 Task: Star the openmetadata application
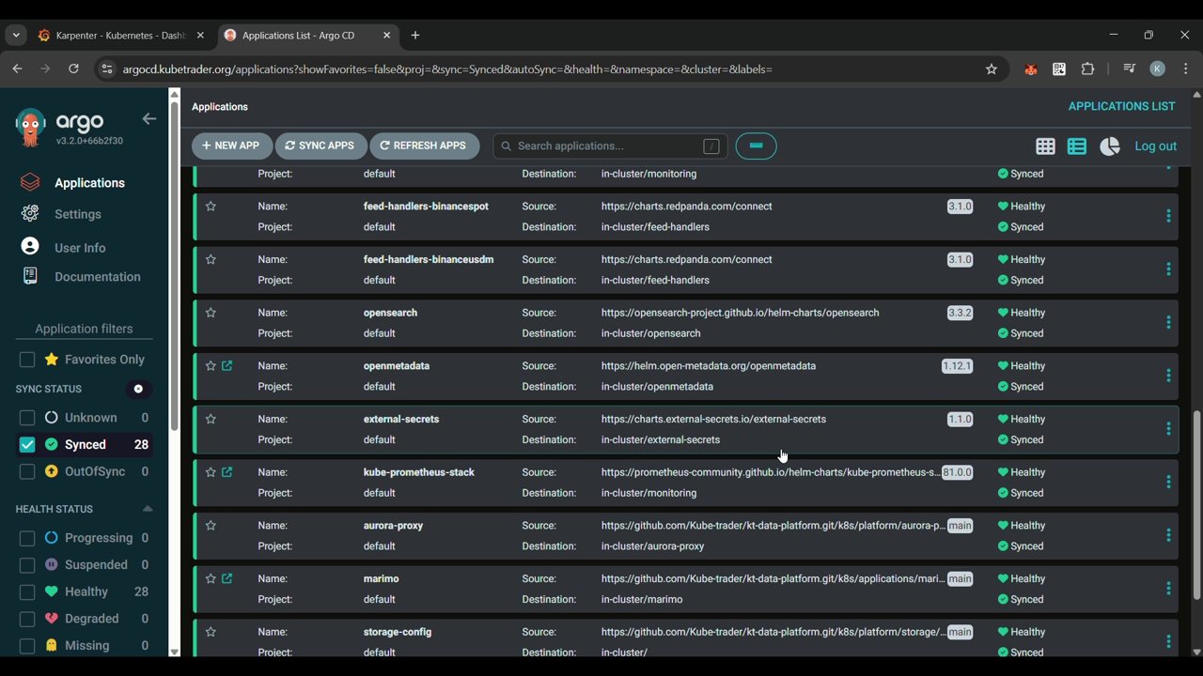pos(211,366)
